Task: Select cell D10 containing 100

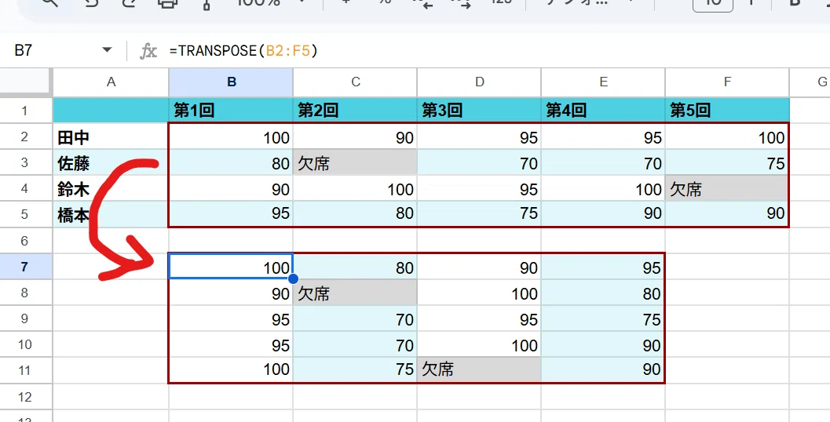Action: coord(479,344)
